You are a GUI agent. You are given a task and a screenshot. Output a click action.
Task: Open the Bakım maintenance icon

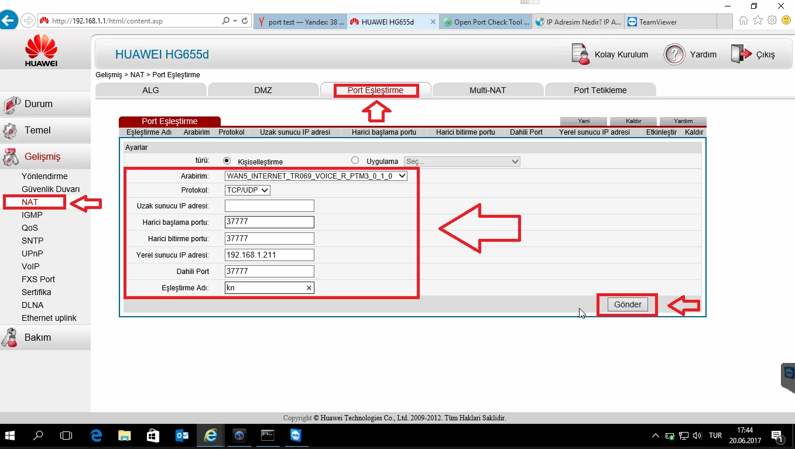(x=11, y=338)
